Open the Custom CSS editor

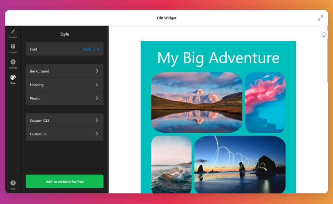(64, 120)
